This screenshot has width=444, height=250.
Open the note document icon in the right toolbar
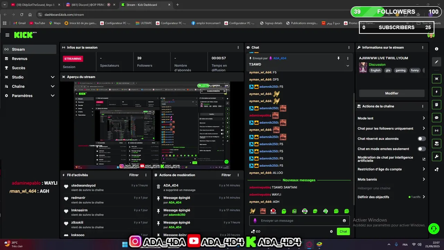coord(436,105)
